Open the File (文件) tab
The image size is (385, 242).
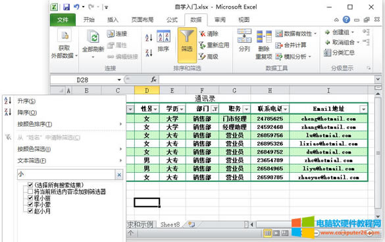click(63, 20)
